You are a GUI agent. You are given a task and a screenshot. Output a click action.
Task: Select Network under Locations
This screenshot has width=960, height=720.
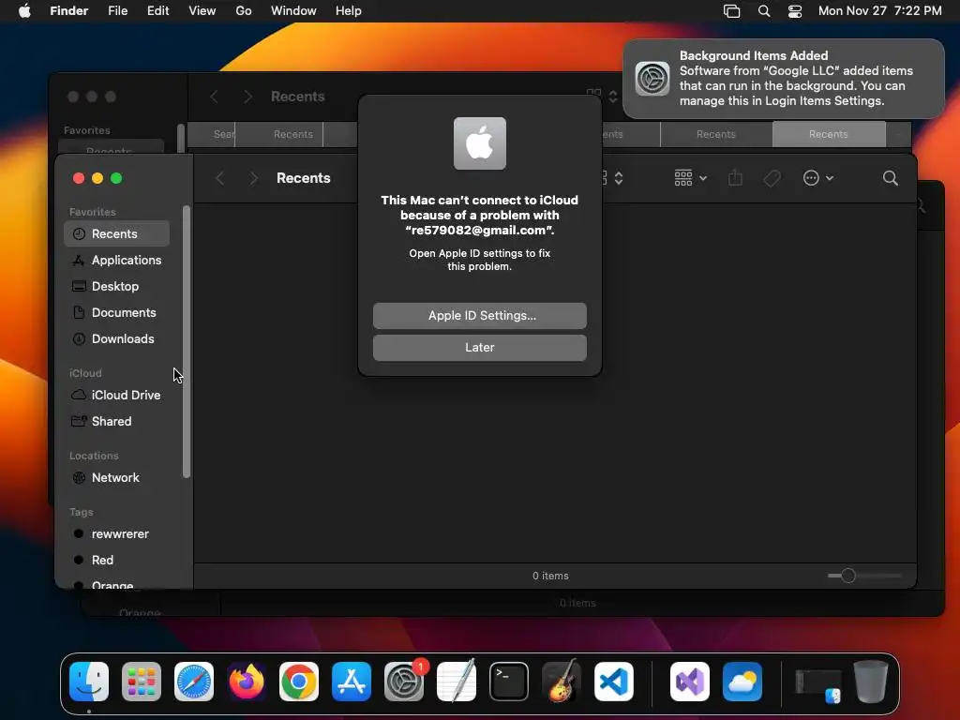(x=116, y=478)
